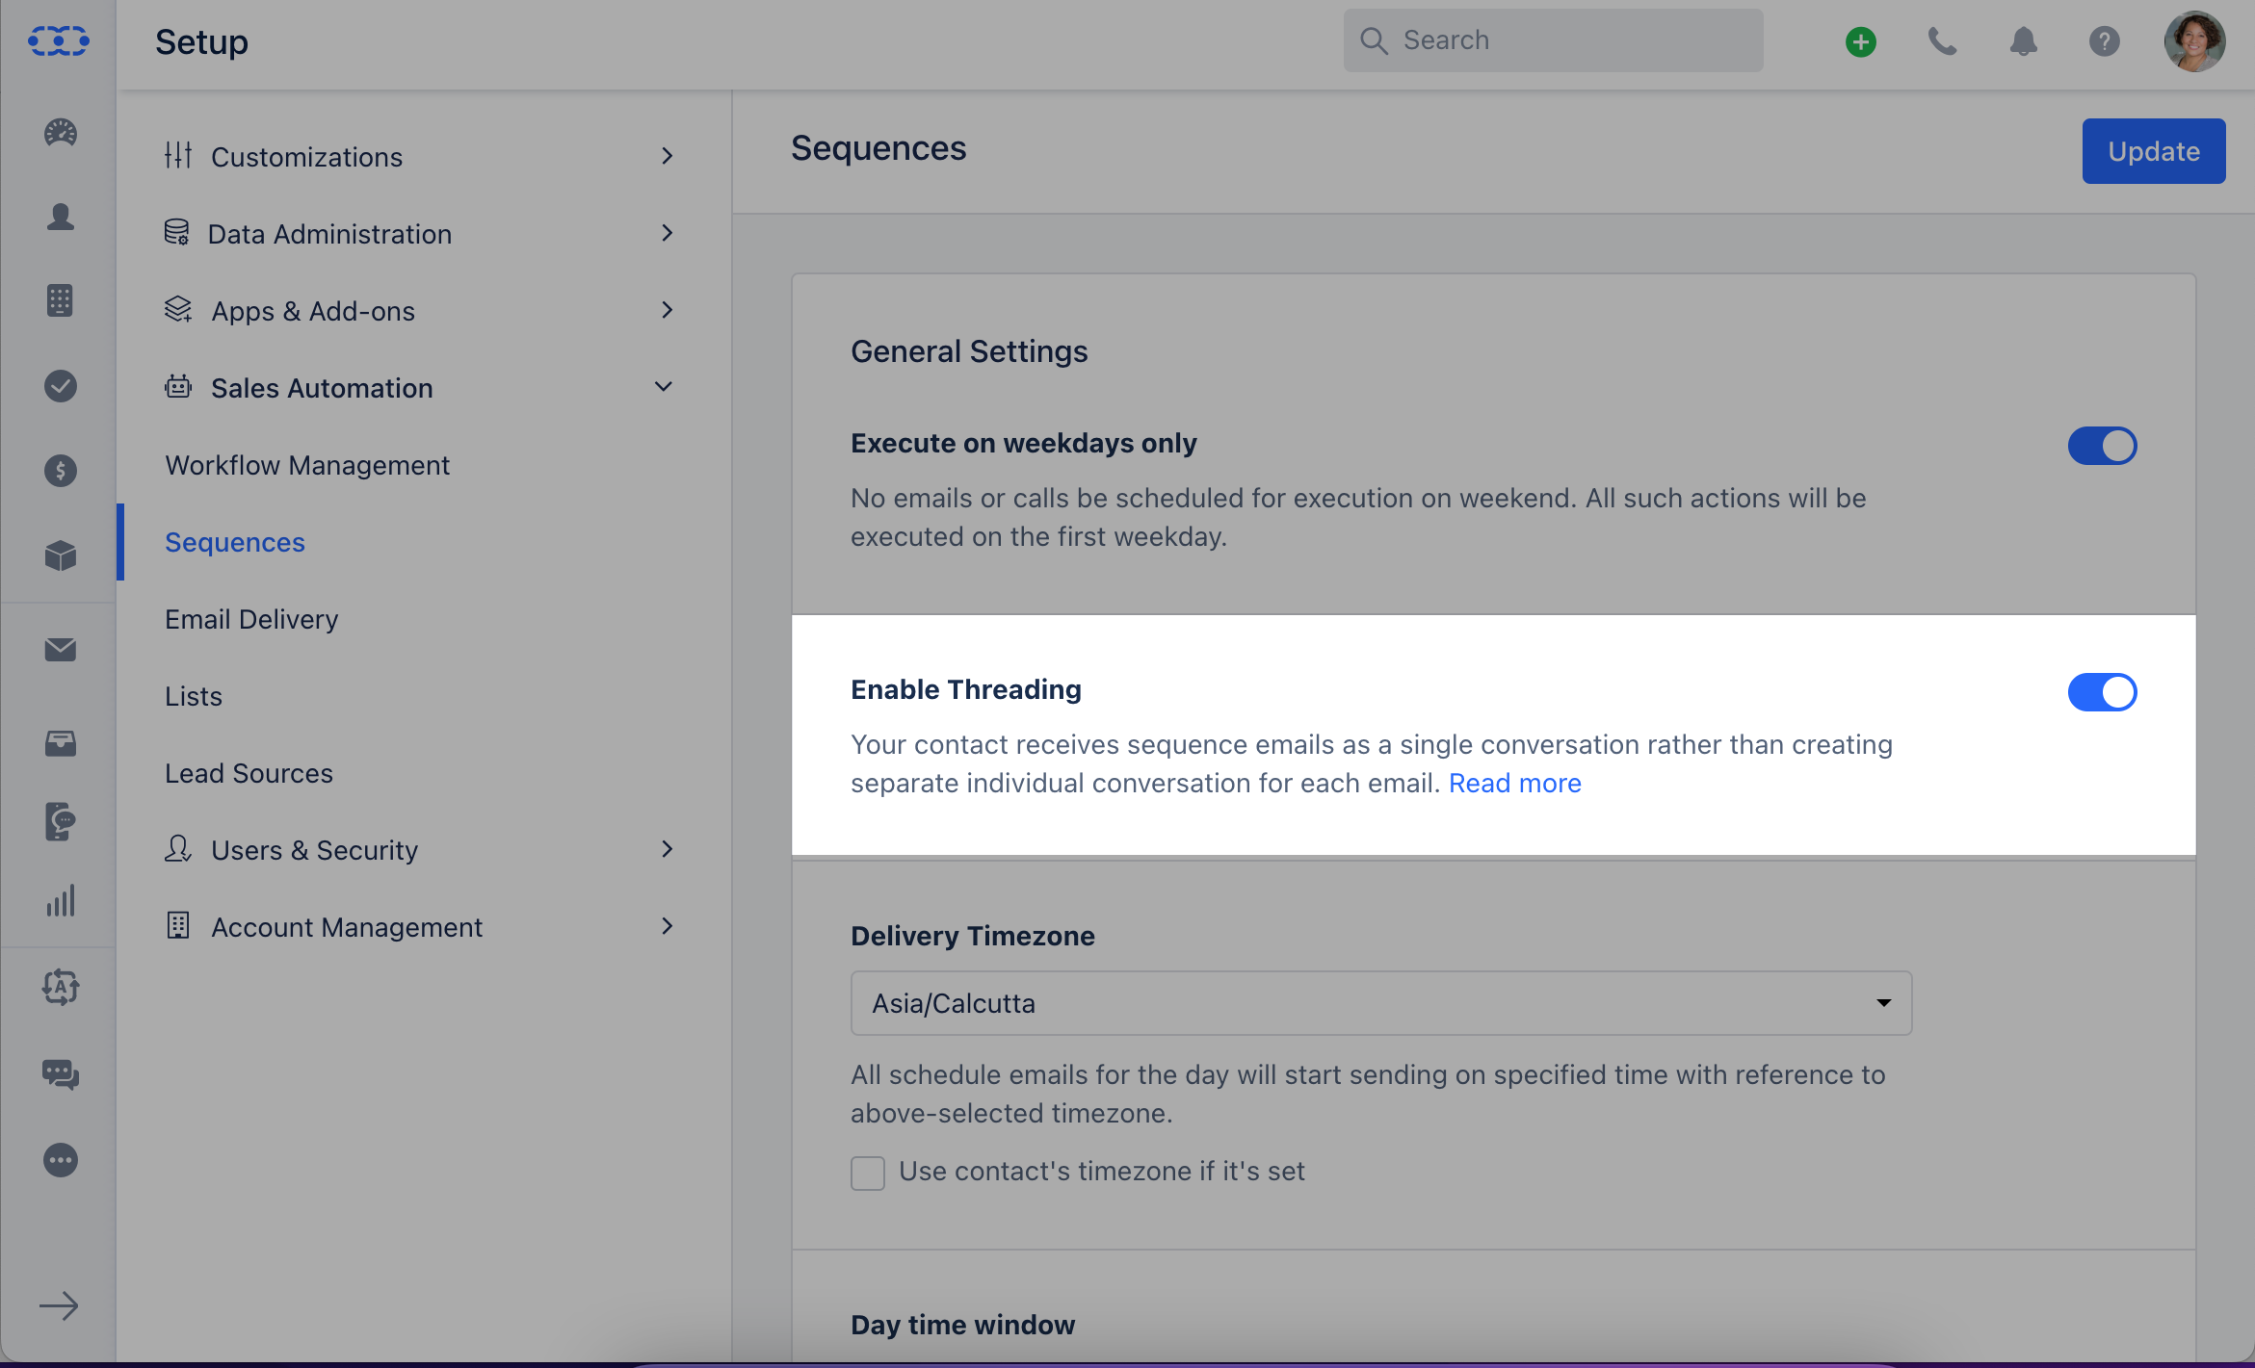Check Use contact's timezone if it's set
This screenshot has width=2255, height=1368.
coord(867,1173)
